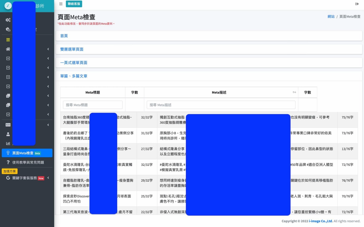Toggle the sidebar with the top hamburger icon

click(61, 4)
